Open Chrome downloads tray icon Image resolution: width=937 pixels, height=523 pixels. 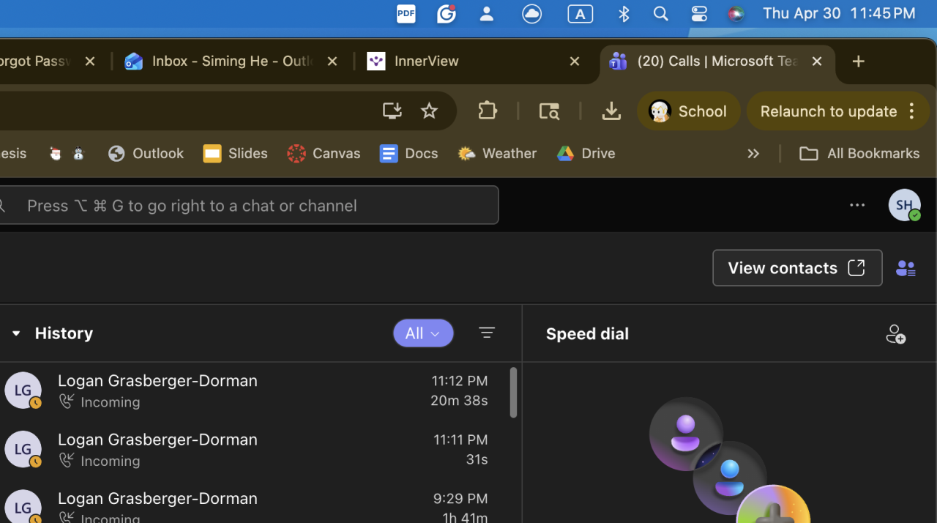pyautogui.click(x=611, y=111)
